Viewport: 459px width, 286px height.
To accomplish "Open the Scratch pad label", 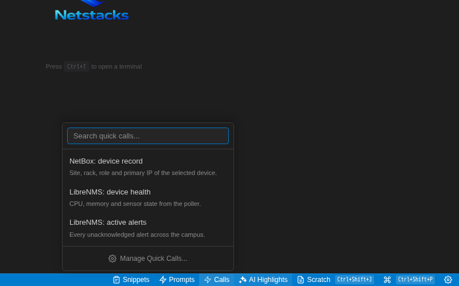I will tap(318, 280).
